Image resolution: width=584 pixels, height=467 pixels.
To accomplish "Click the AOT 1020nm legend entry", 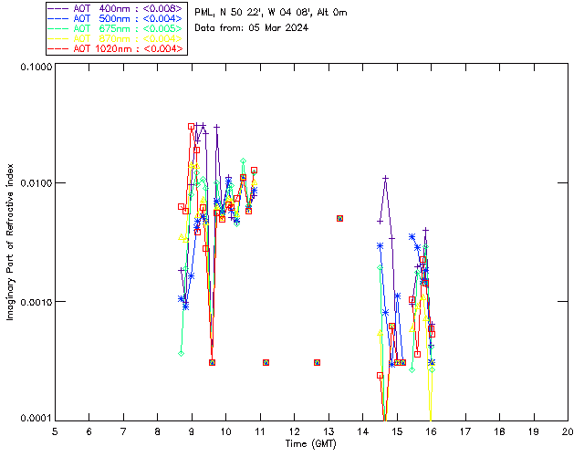I will pos(116,48).
